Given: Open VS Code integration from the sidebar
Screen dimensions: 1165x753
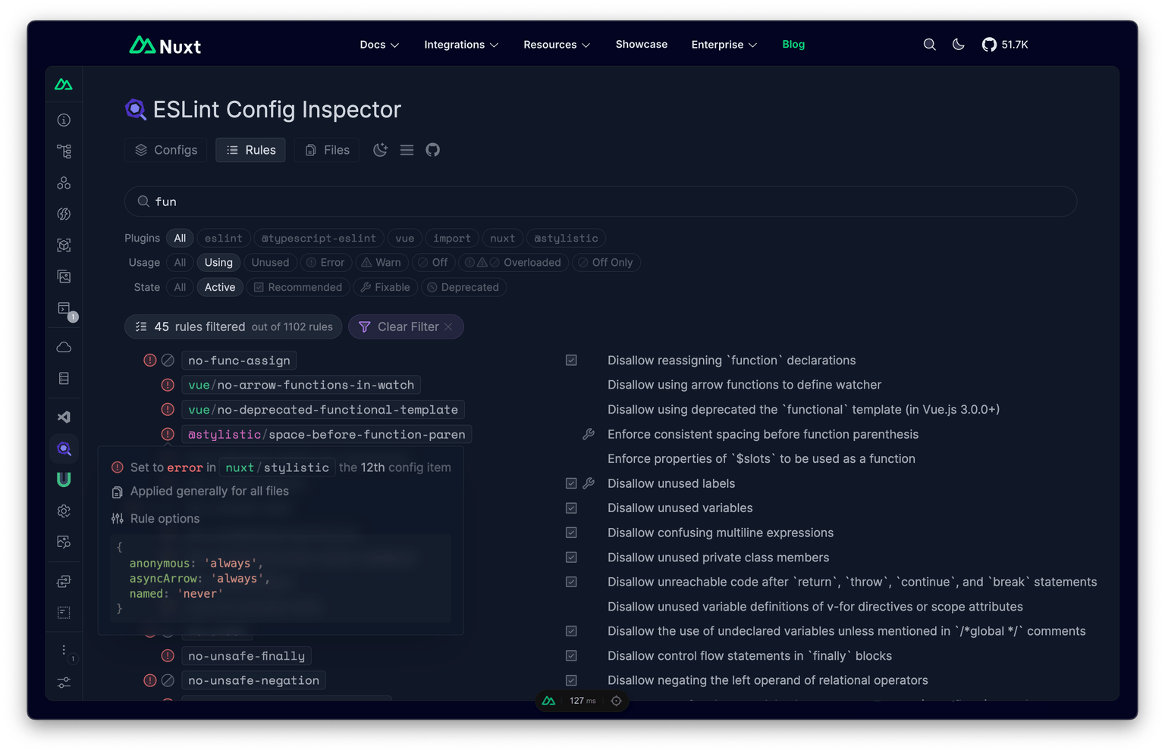Looking at the screenshot, I should [64, 416].
